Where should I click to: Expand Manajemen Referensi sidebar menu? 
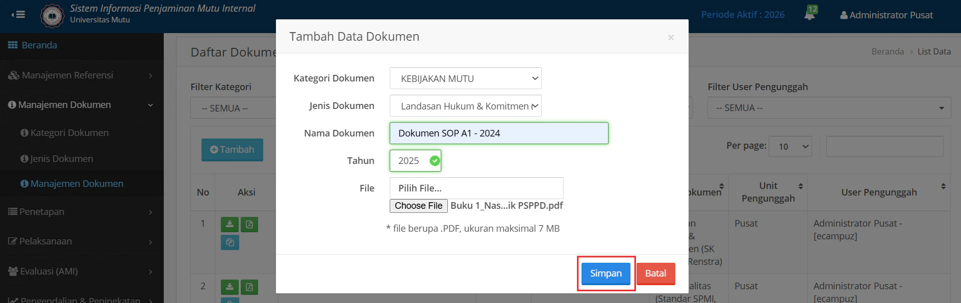pos(82,75)
